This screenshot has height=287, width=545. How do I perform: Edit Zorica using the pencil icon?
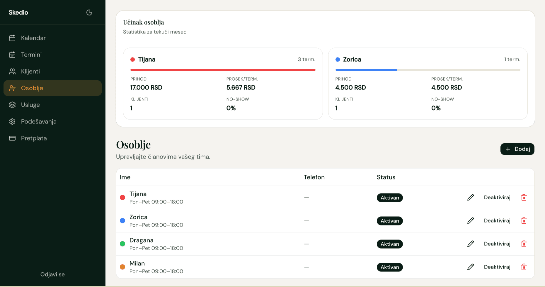[x=471, y=221]
